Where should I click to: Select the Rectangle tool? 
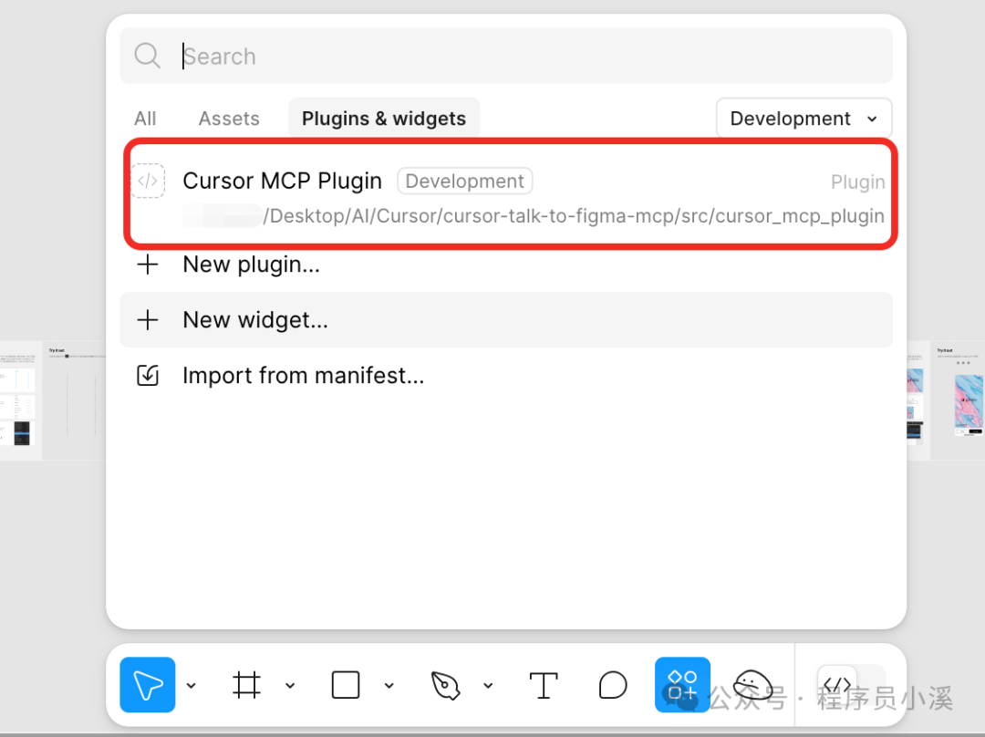(x=345, y=685)
